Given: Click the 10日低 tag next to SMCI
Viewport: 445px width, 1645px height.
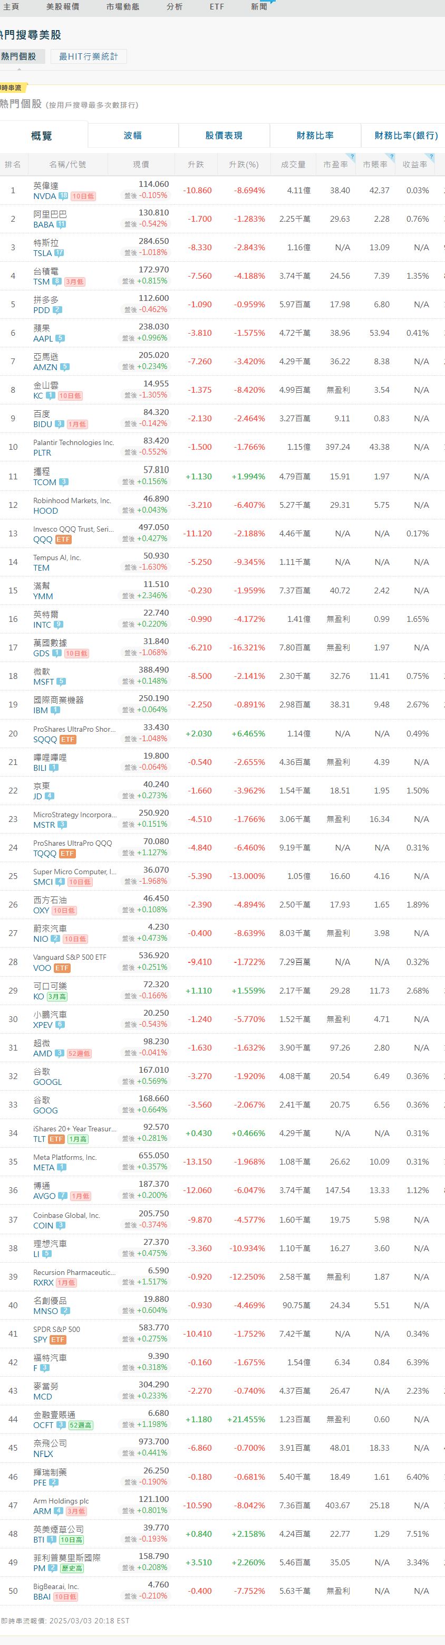Looking at the screenshot, I should pos(80,882).
